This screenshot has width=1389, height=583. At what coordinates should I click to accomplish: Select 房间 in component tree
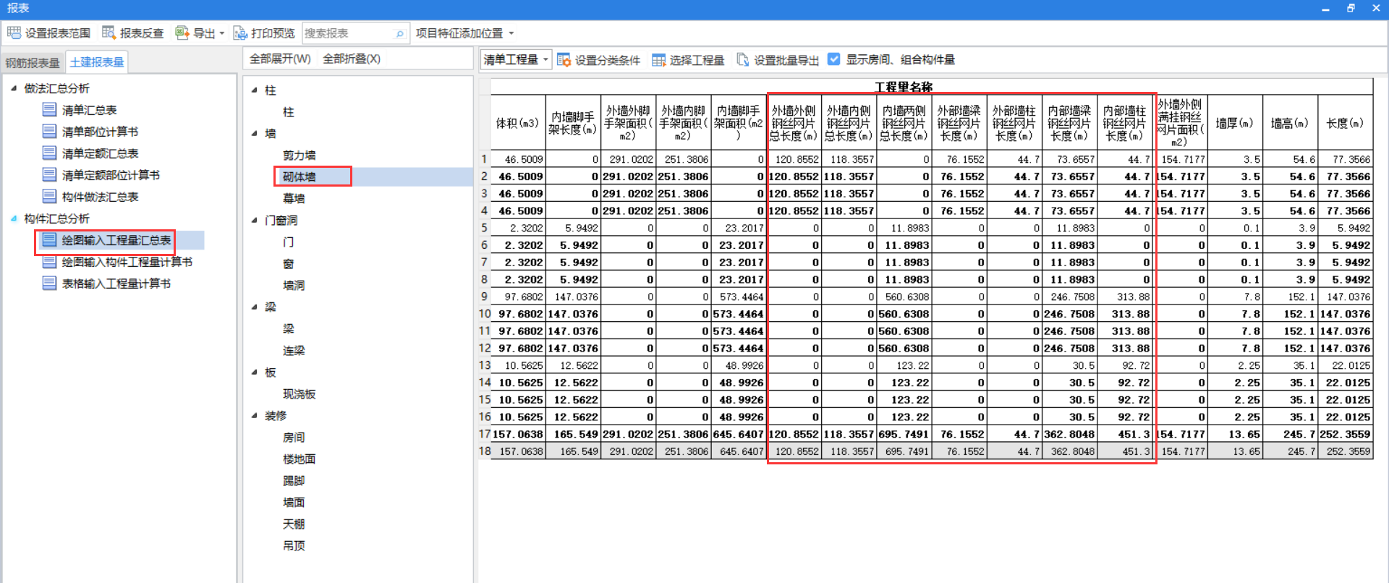click(x=294, y=438)
